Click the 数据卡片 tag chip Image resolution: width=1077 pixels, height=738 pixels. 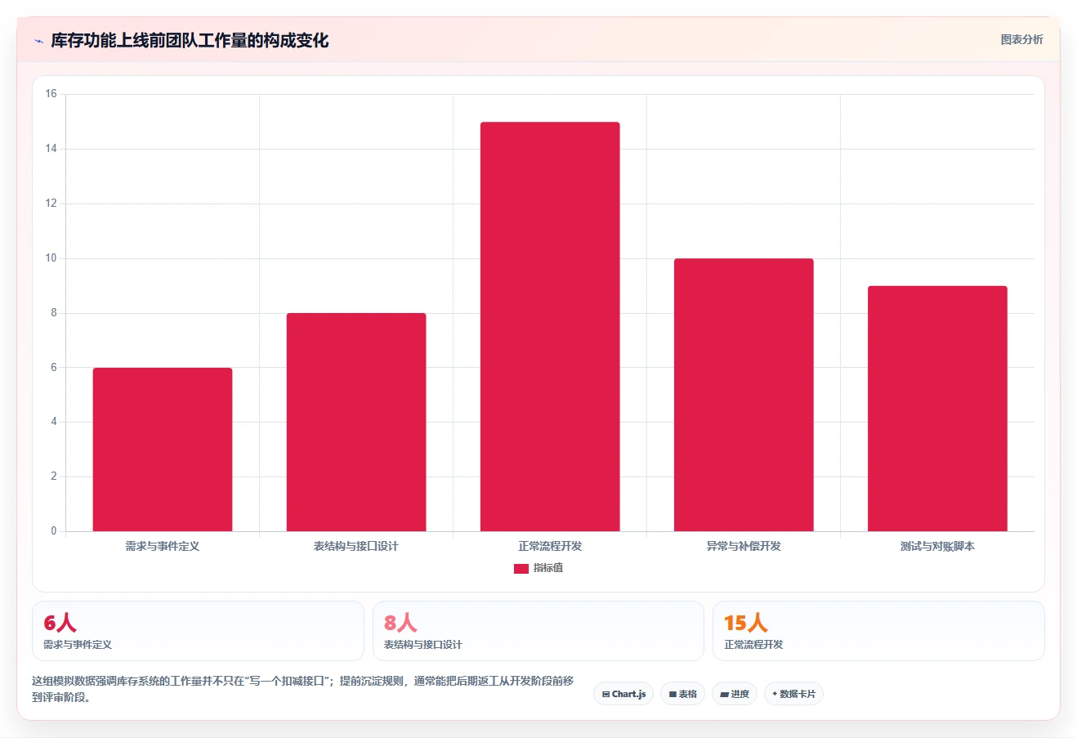(x=793, y=694)
